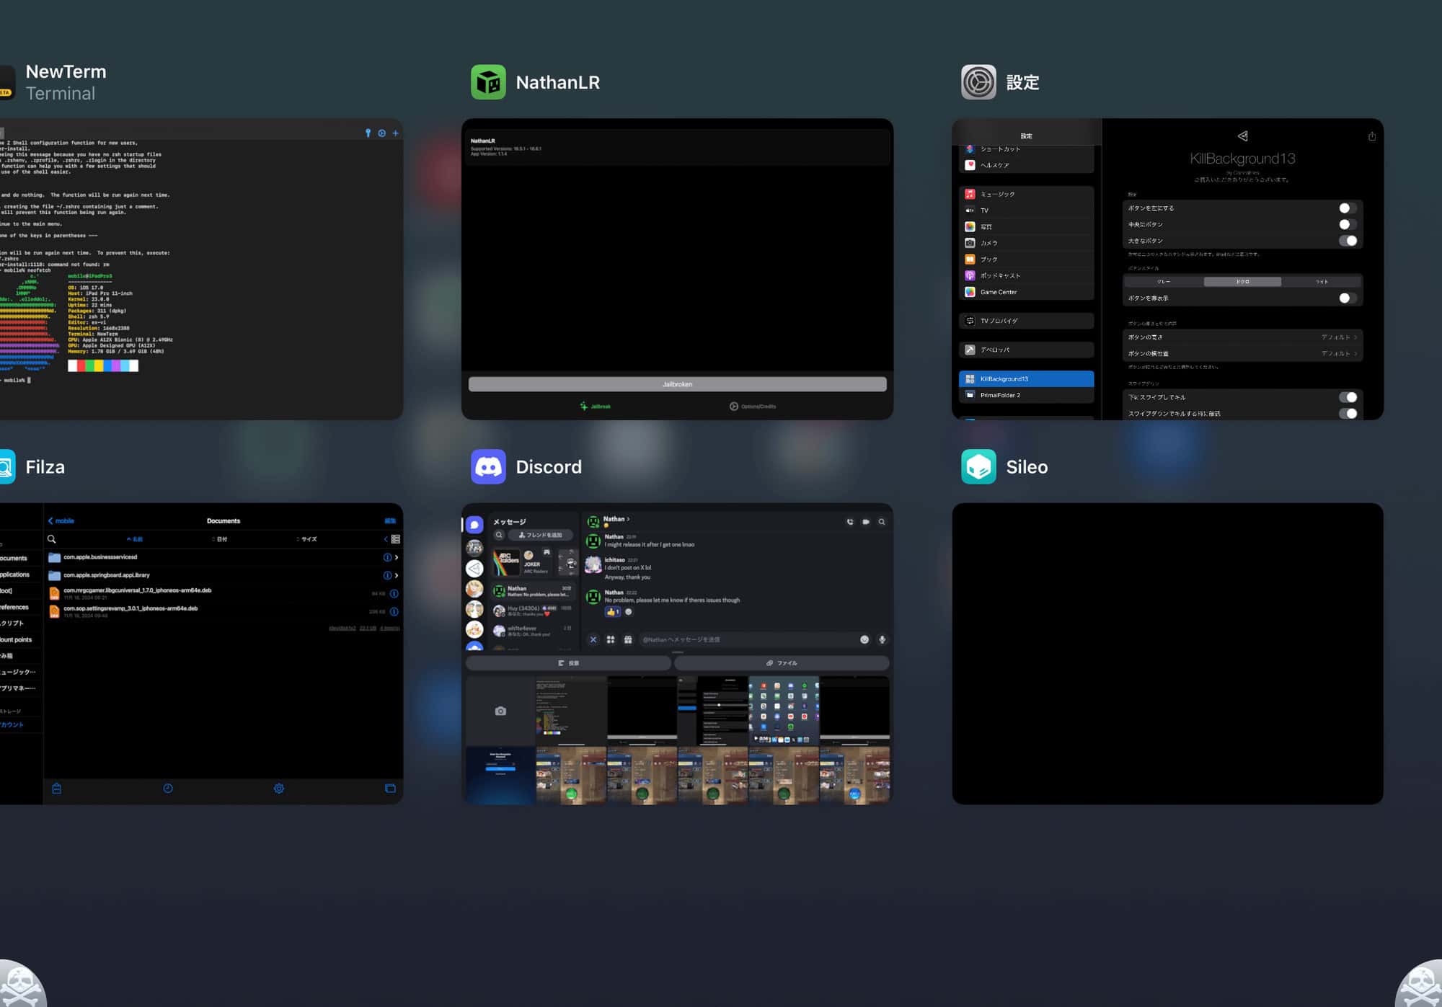The height and width of the screenshot is (1007, 1442).
Task: Sort Filza list by name column
Action: pos(135,539)
